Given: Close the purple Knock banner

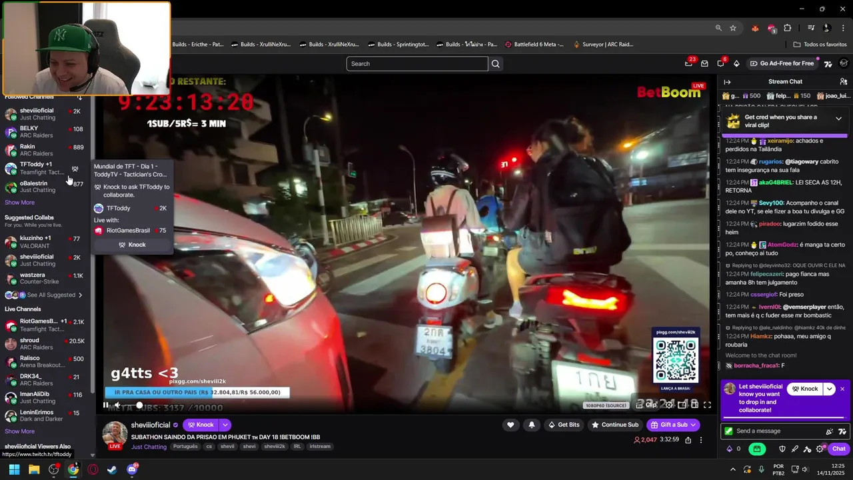Looking at the screenshot, I should pyautogui.click(x=842, y=389).
